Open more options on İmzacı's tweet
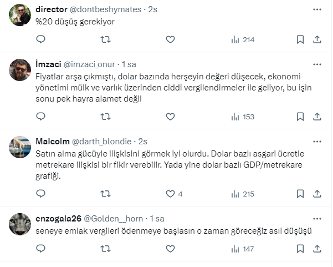The image size is (333, 267). 316,64
